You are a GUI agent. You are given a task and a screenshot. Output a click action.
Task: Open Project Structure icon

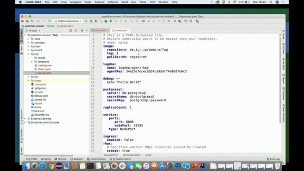click(180, 21)
